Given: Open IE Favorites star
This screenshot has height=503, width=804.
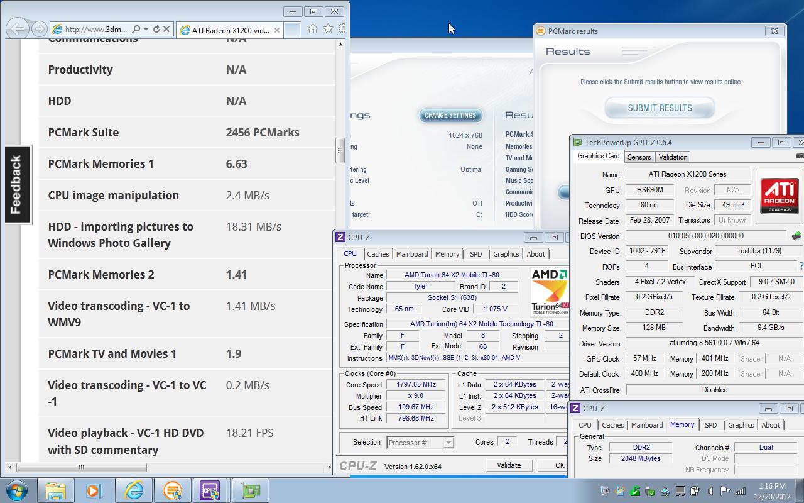Looking at the screenshot, I should pyautogui.click(x=328, y=29).
